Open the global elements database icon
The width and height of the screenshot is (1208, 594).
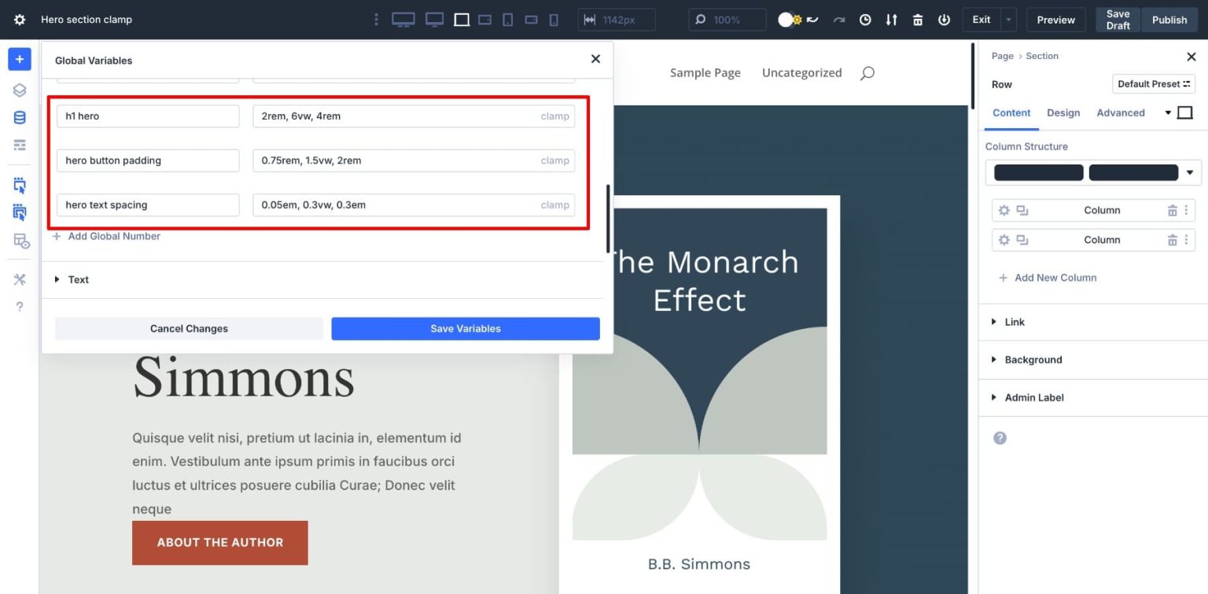pyautogui.click(x=18, y=116)
